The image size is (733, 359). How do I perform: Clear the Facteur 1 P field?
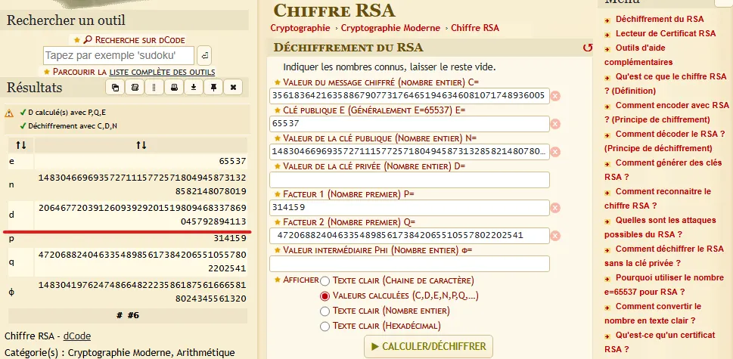point(555,208)
